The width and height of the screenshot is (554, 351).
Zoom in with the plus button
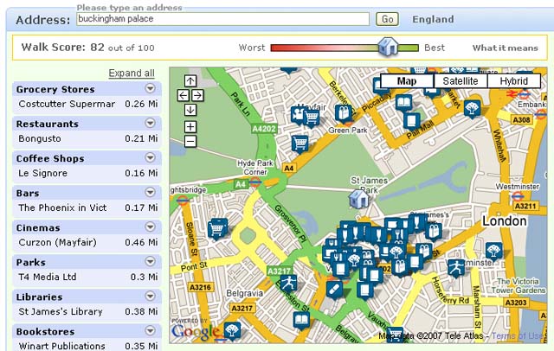(190, 126)
